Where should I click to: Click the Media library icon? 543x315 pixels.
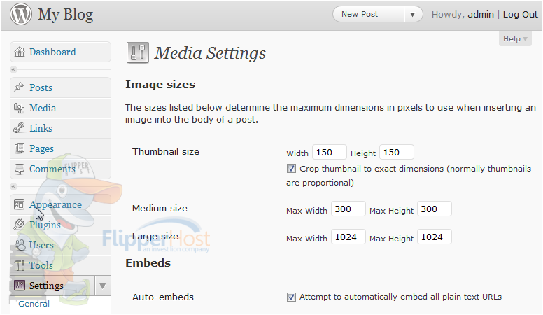[x=19, y=108]
